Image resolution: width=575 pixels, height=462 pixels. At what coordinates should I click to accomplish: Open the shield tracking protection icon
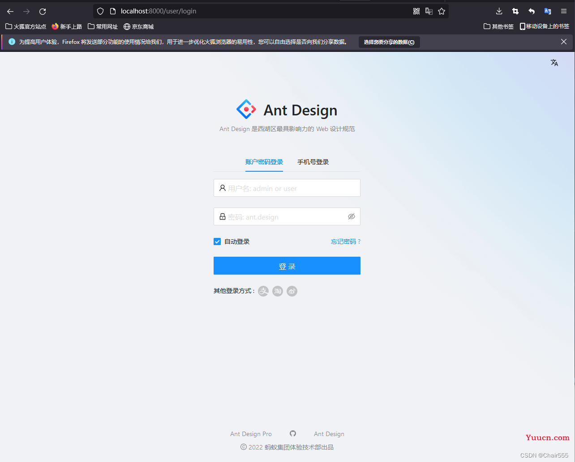click(100, 11)
